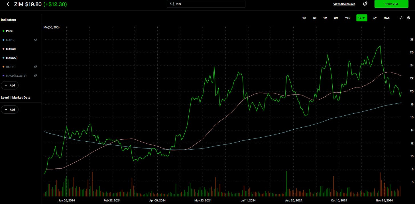
Task: Click the light-blue MA(200) color dot
Action: (x=3, y=58)
